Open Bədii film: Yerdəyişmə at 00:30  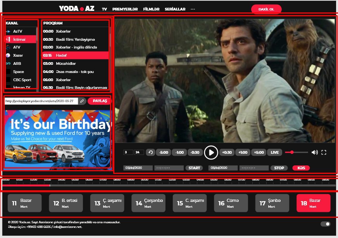(x=75, y=39)
